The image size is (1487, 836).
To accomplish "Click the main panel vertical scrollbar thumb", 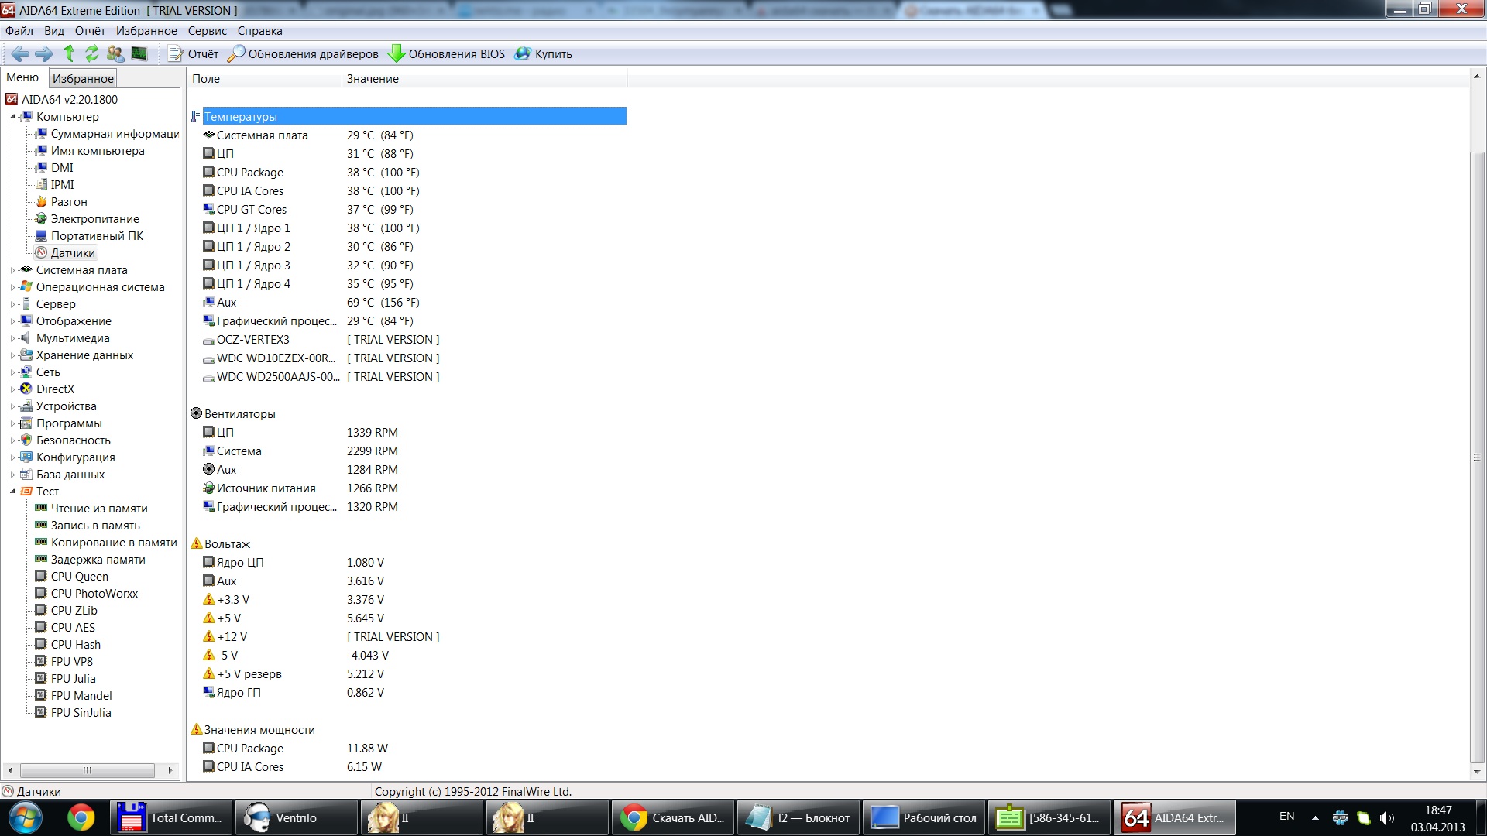I will [x=1477, y=458].
